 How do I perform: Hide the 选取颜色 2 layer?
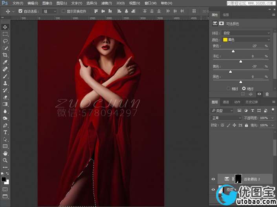tap(213, 179)
